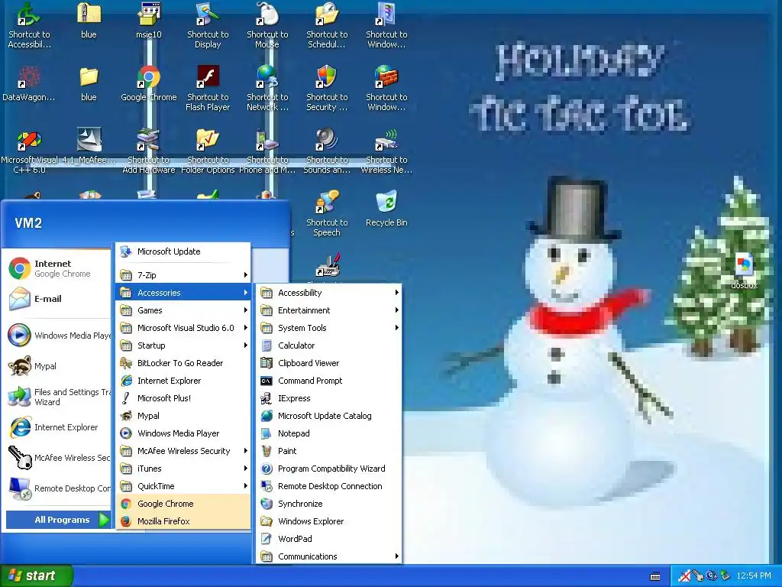782x587 pixels.
Task: Open Remote Desktop Connection in Accessories
Action: coord(328,485)
